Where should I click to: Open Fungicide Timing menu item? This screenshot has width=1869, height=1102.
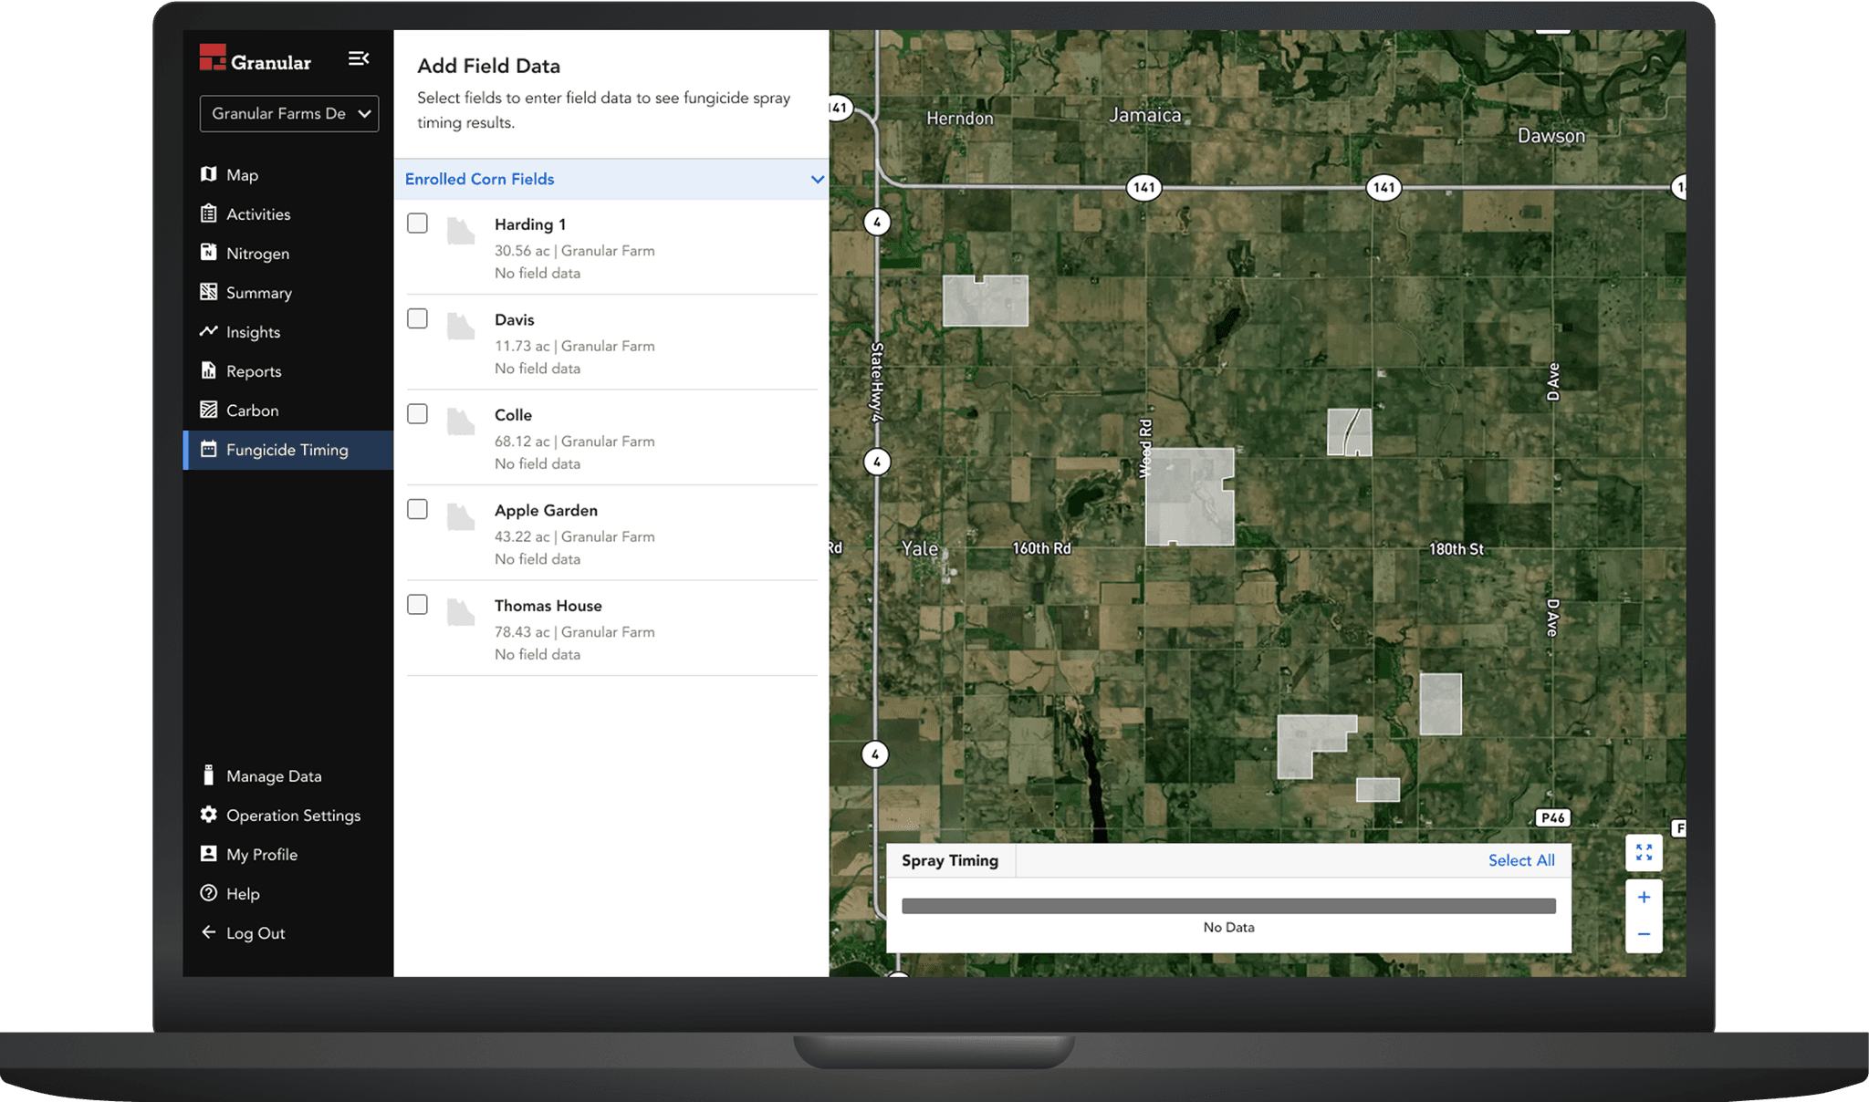coord(287,450)
